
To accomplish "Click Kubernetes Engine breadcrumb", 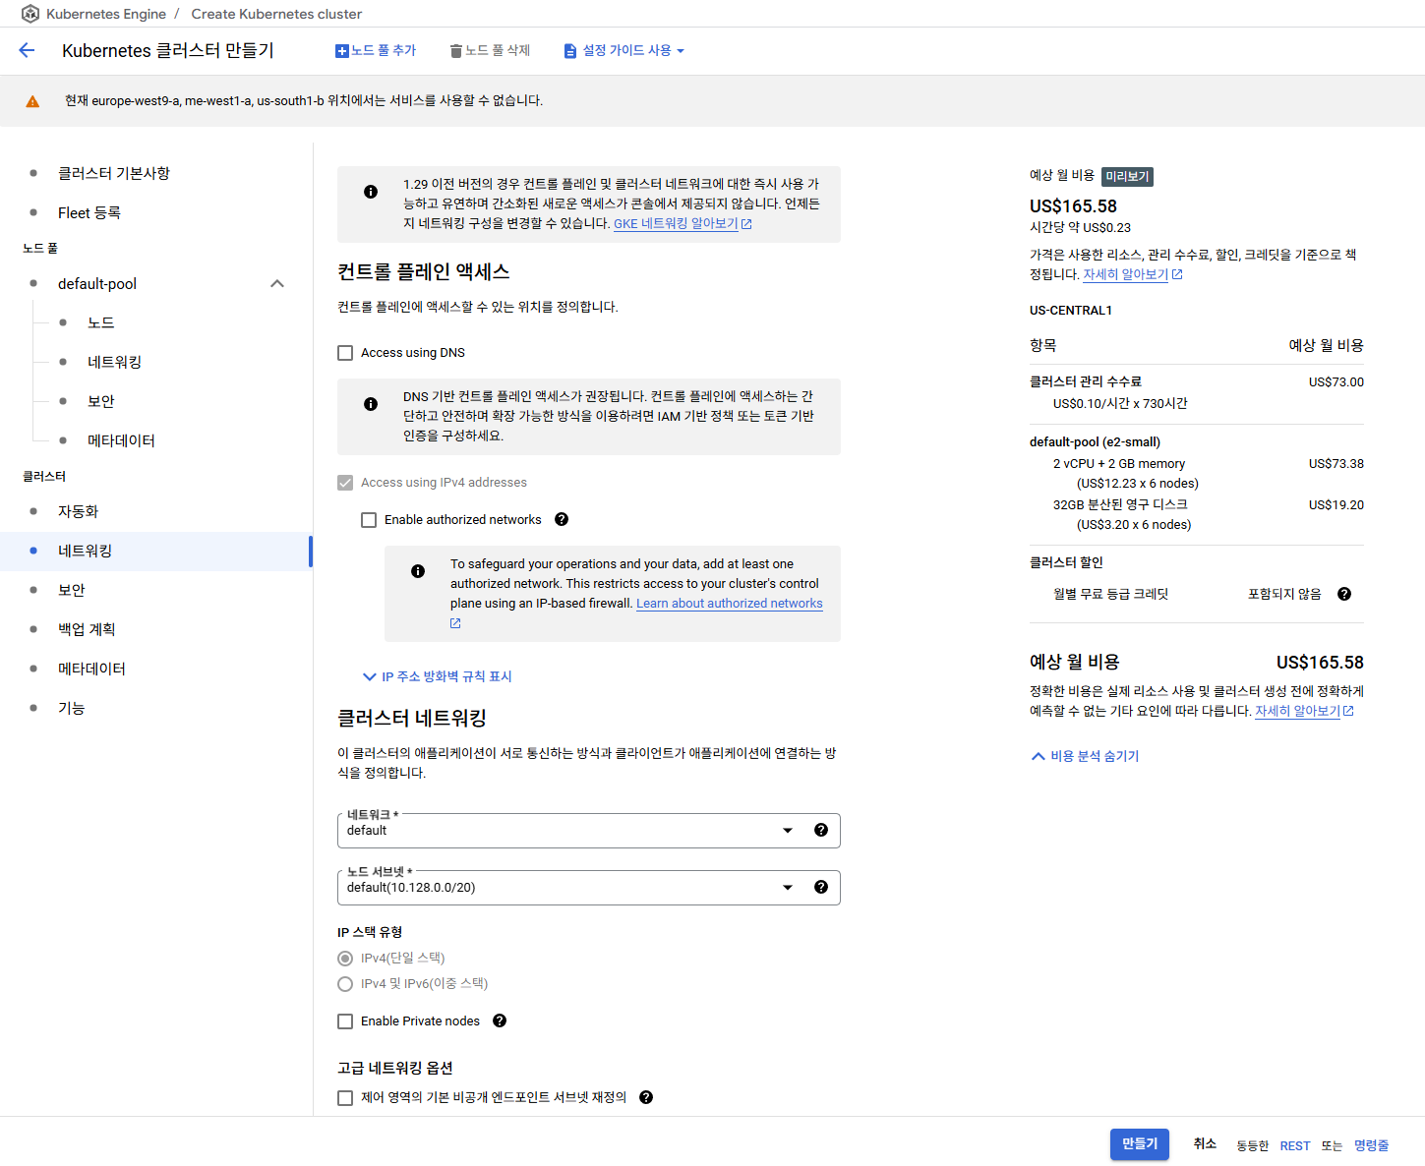I will (106, 14).
